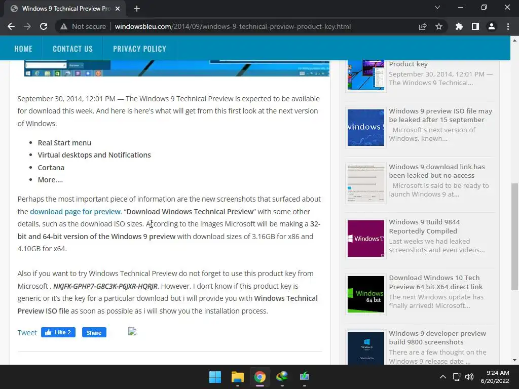The height and width of the screenshot is (389, 519).
Task: Open the clock showing 9:24 AM
Action: tap(495, 377)
